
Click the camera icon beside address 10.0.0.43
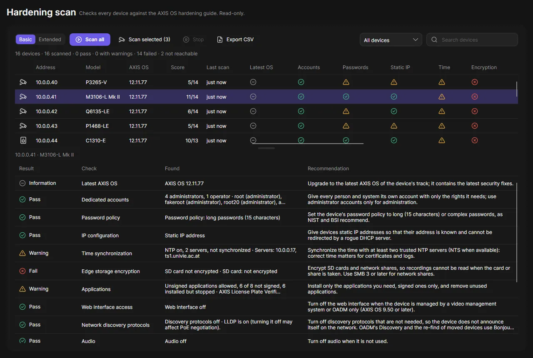pos(23,126)
